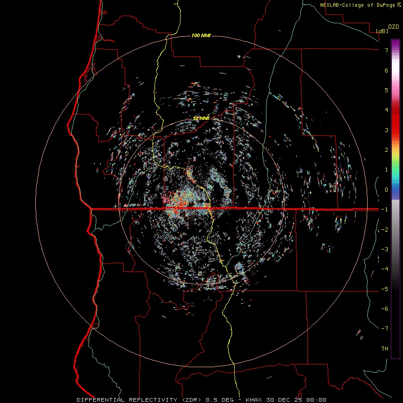Screen dimensions: 403x403
Task: Select the -6 scale value
Action: click(385, 309)
